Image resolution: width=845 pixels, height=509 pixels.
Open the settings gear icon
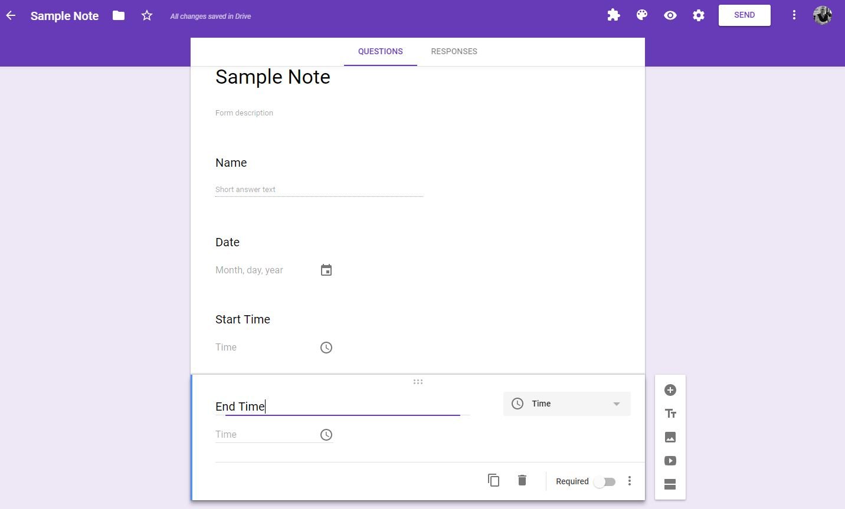699,15
